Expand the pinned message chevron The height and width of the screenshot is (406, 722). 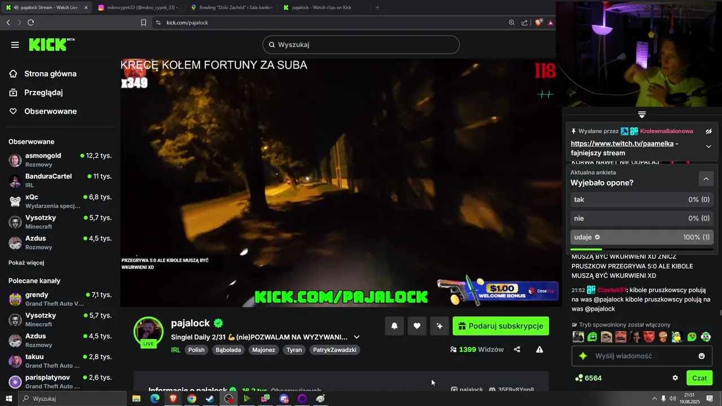point(709,147)
